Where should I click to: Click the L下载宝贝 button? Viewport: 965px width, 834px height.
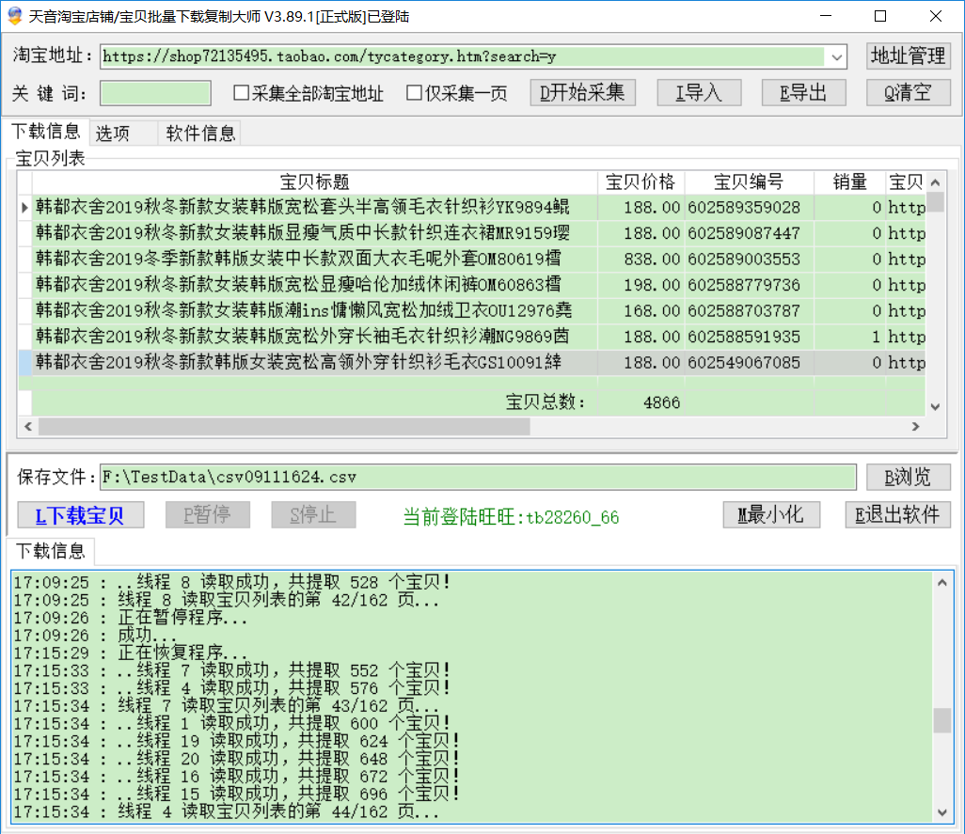[x=83, y=515]
